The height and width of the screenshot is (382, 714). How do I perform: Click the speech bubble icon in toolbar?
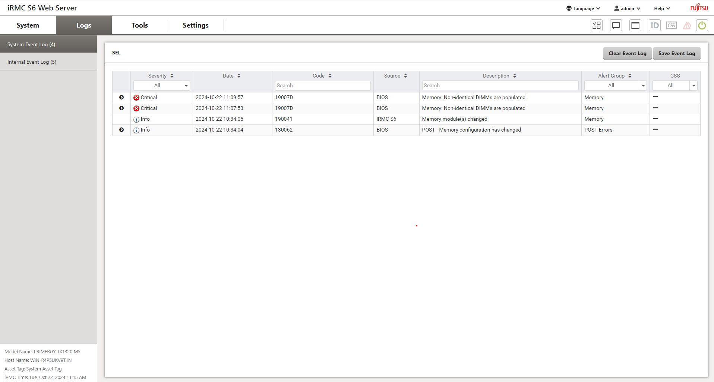[616, 25]
